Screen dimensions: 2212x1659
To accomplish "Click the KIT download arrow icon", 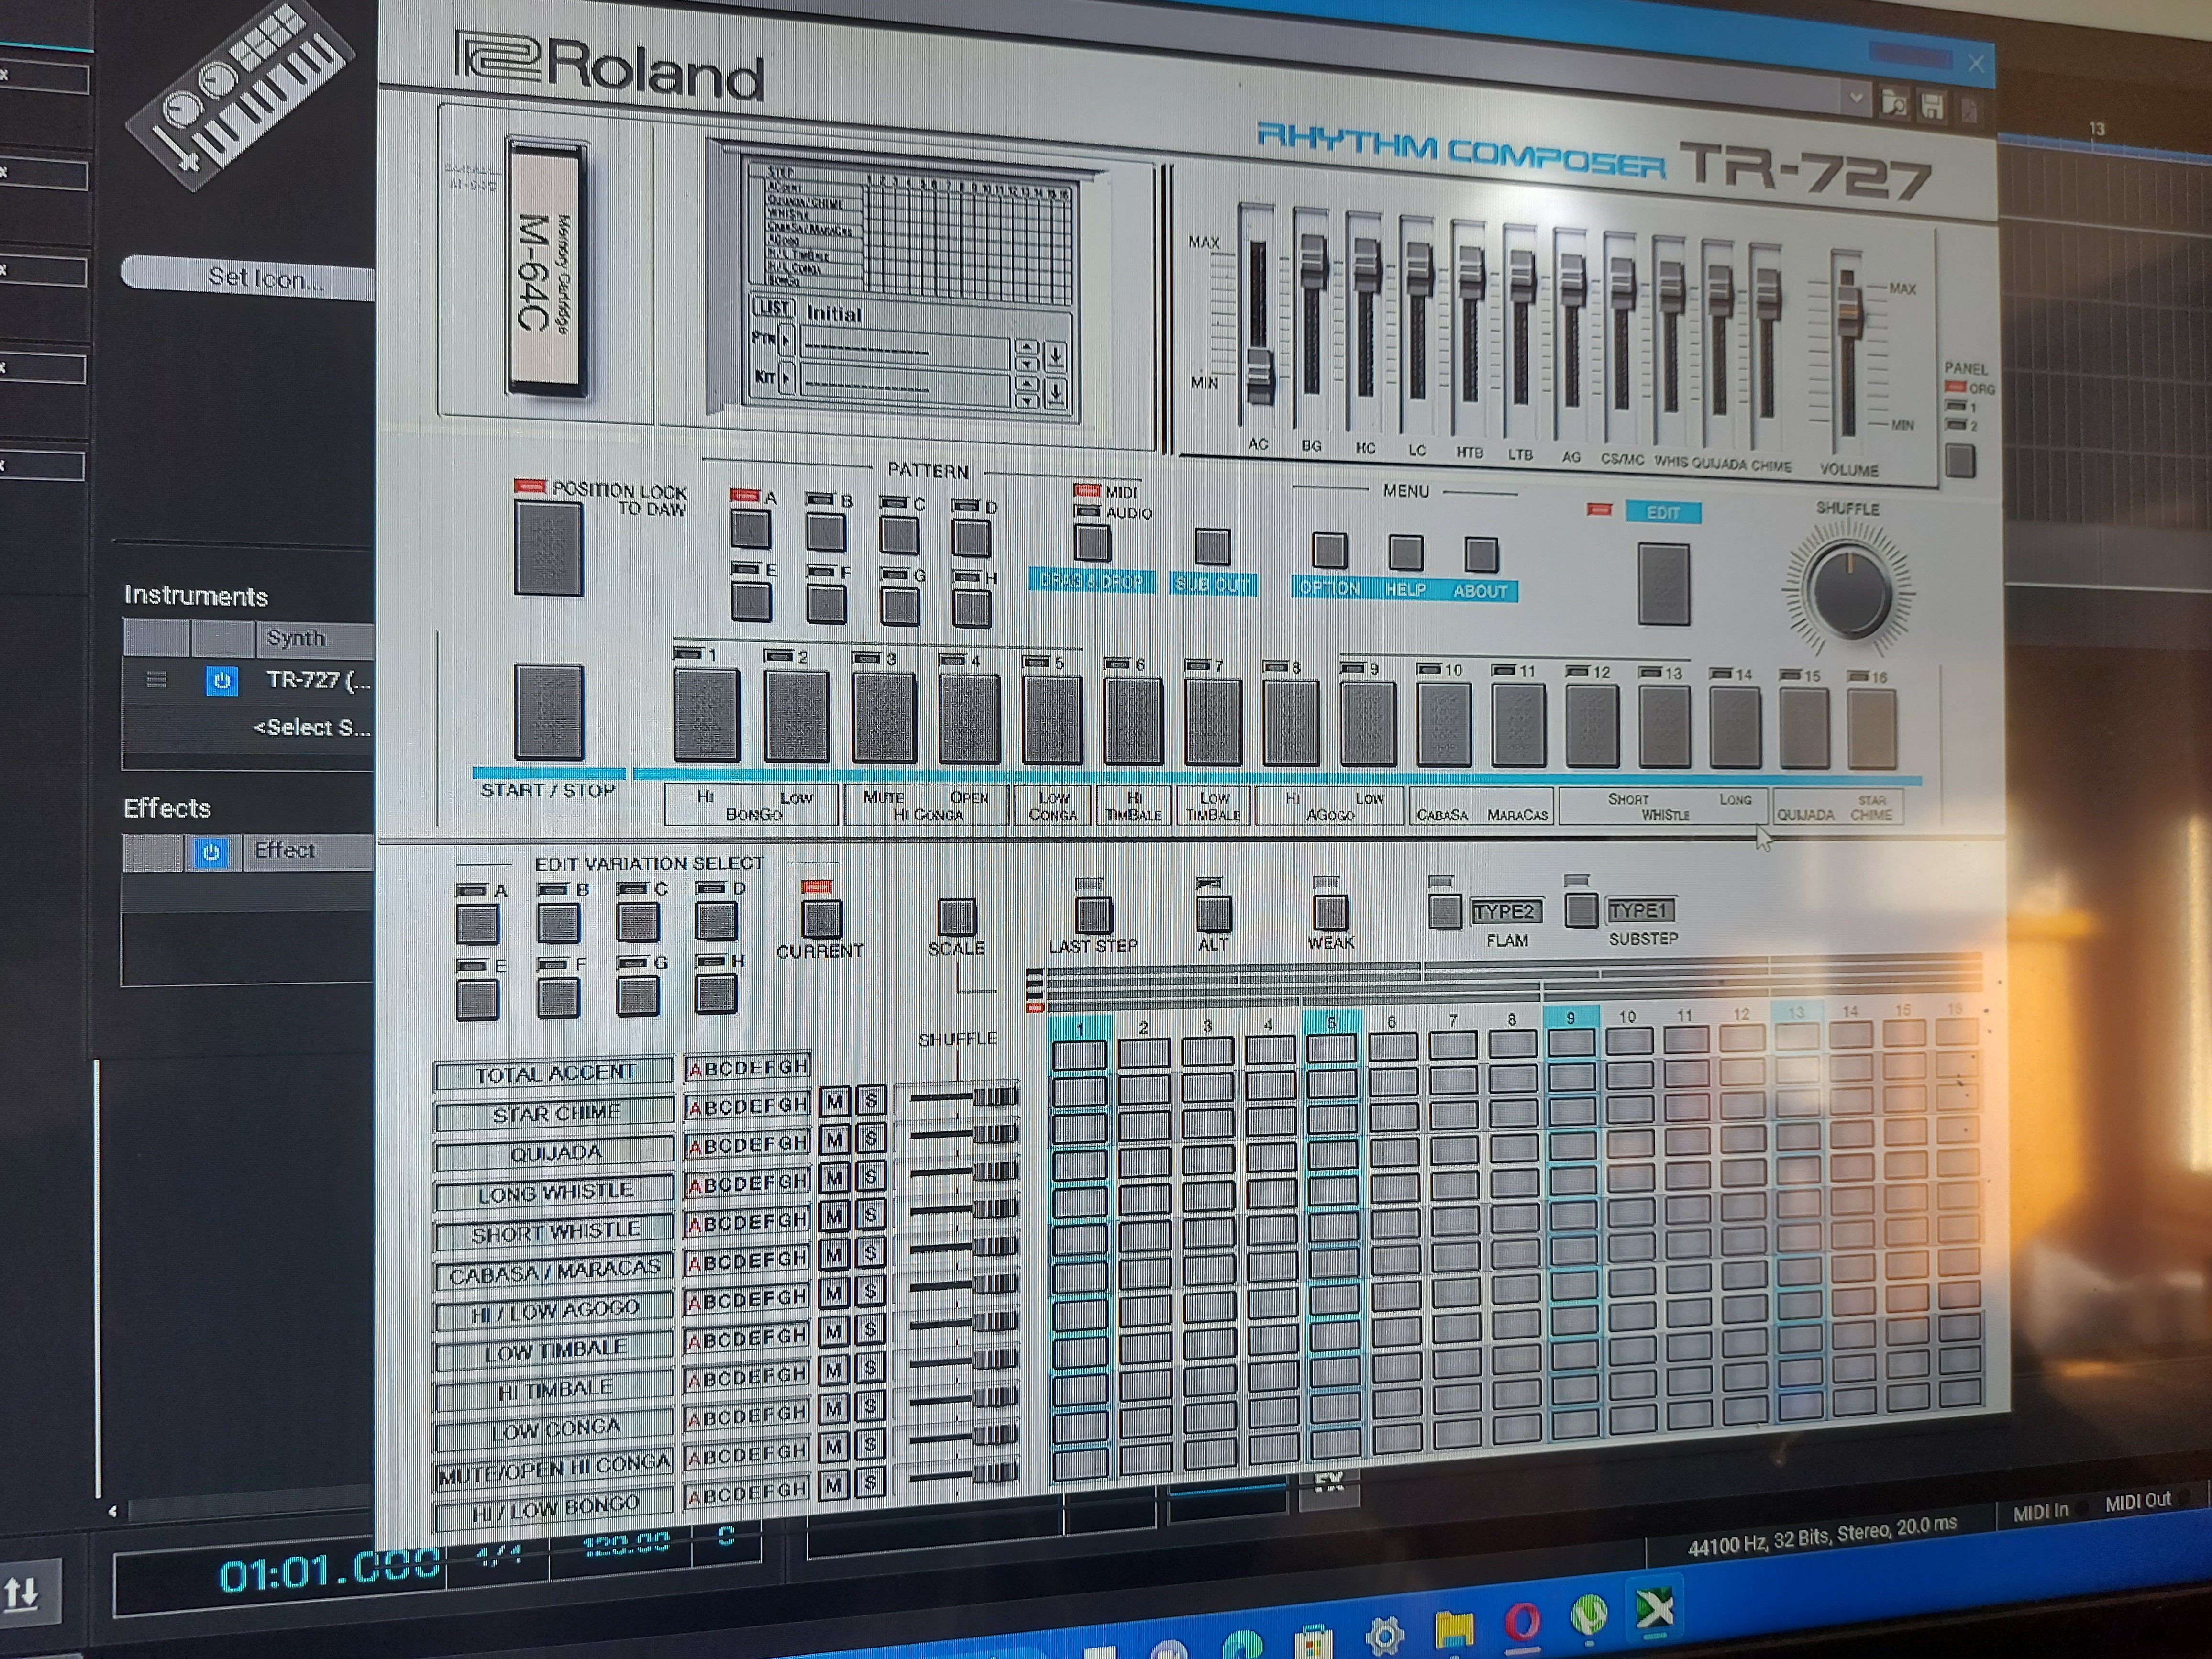I will coord(1055,393).
